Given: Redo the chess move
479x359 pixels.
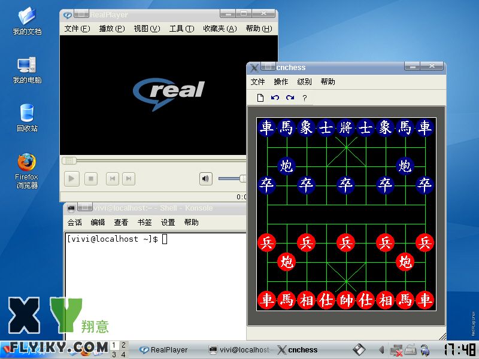Looking at the screenshot, I should (290, 98).
